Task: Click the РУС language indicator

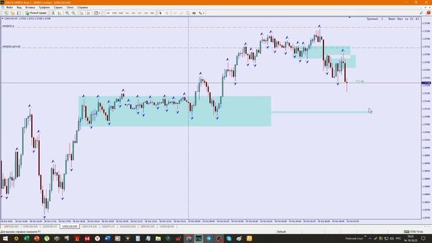Action: click(398, 238)
